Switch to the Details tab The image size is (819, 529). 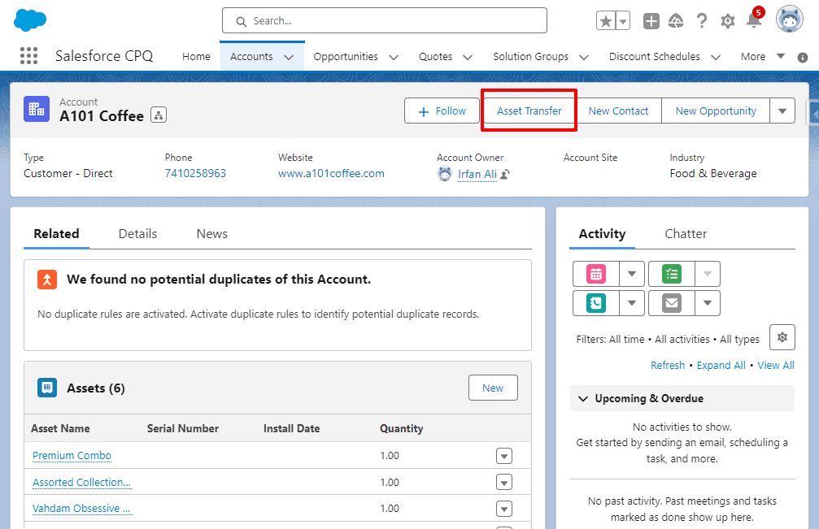[x=138, y=234]
